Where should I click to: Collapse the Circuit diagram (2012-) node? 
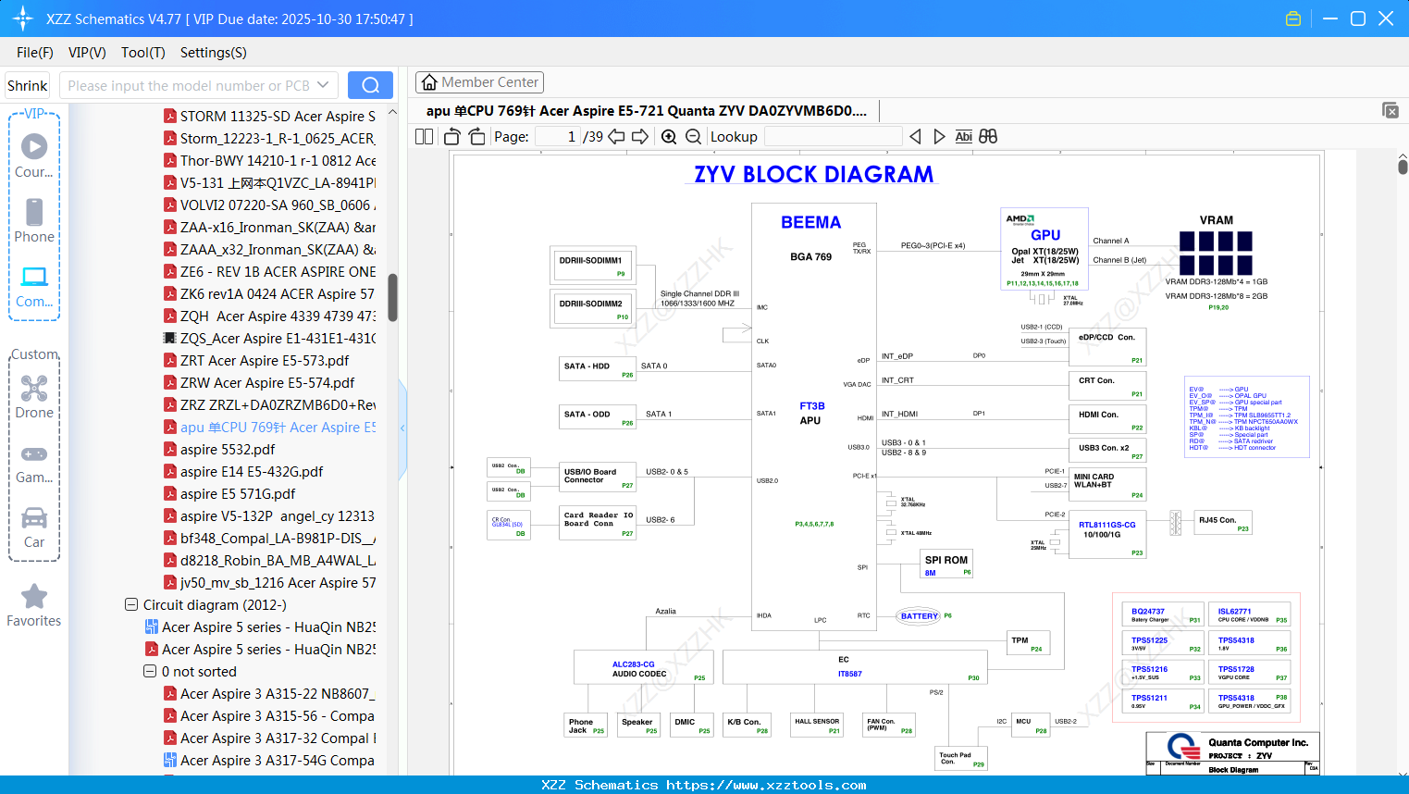point(131,605)
